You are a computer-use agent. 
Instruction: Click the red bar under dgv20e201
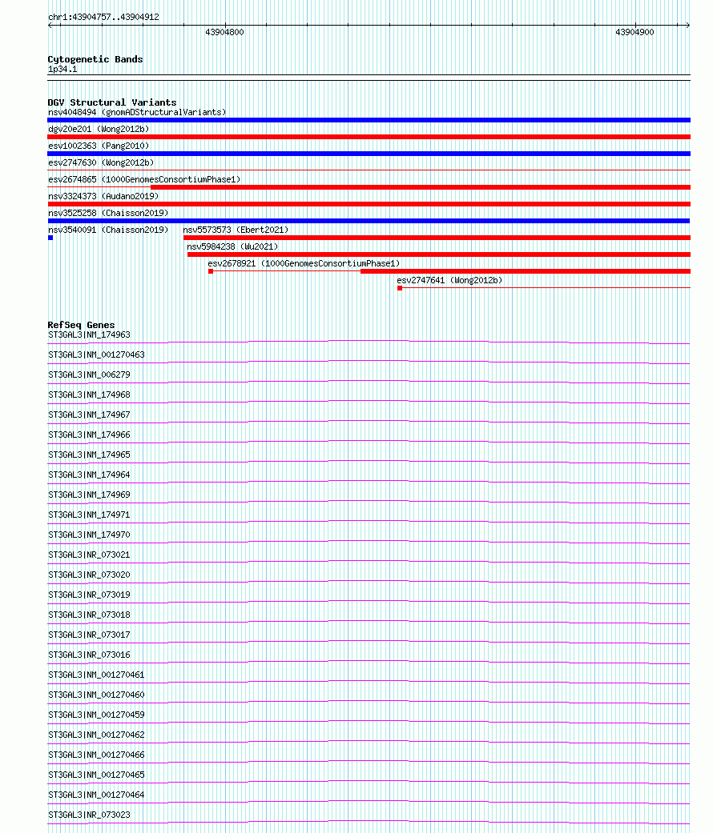coord(369,137)
